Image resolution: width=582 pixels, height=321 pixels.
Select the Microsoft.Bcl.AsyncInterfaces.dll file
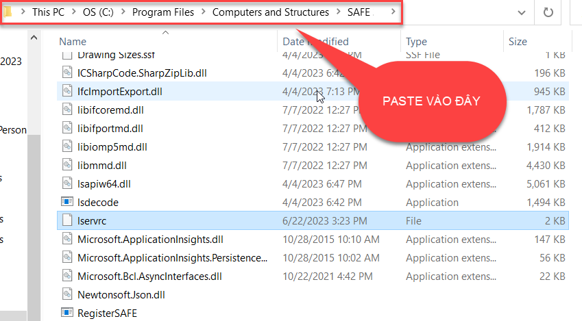(x=149, y=276)
